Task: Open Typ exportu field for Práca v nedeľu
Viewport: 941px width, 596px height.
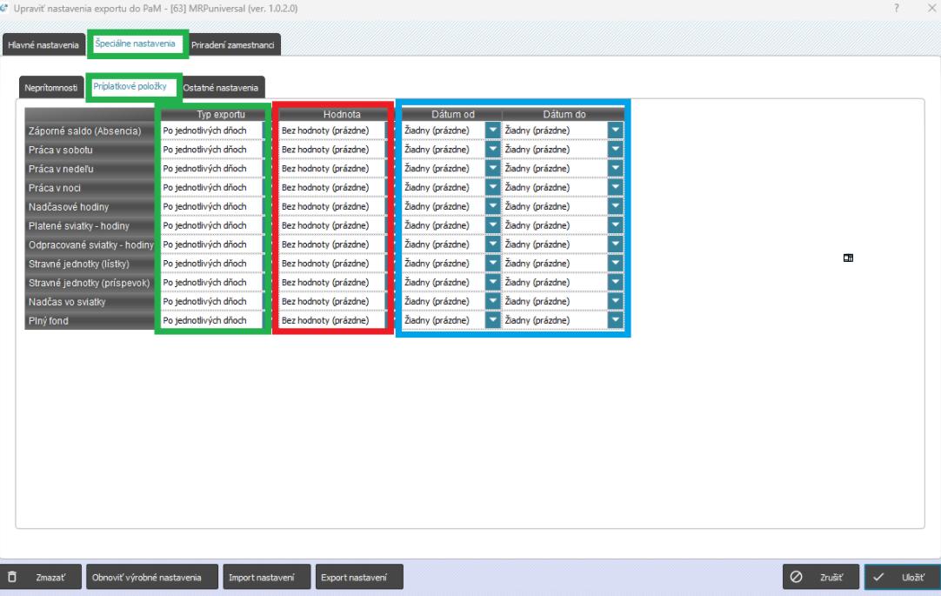Action: click(213, 169)
